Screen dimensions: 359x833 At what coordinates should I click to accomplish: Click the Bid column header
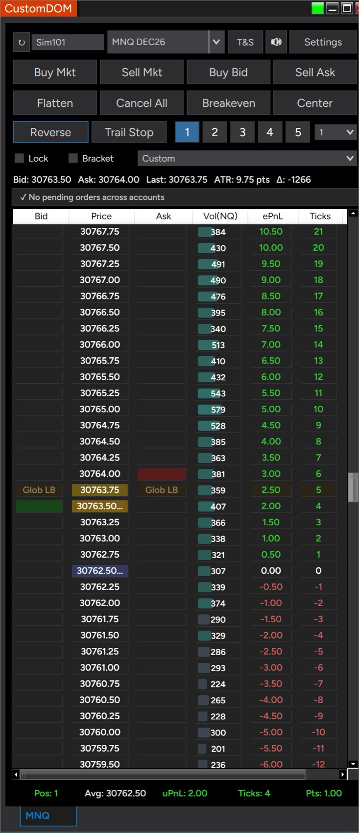click(41, 216)
